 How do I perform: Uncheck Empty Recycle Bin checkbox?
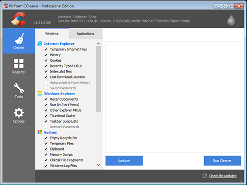coord(46,138)
